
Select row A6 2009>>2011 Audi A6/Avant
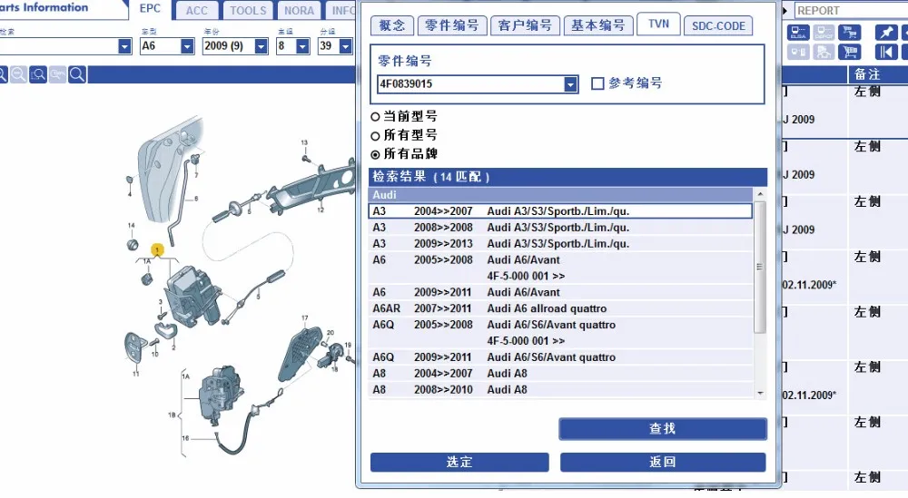560,292
